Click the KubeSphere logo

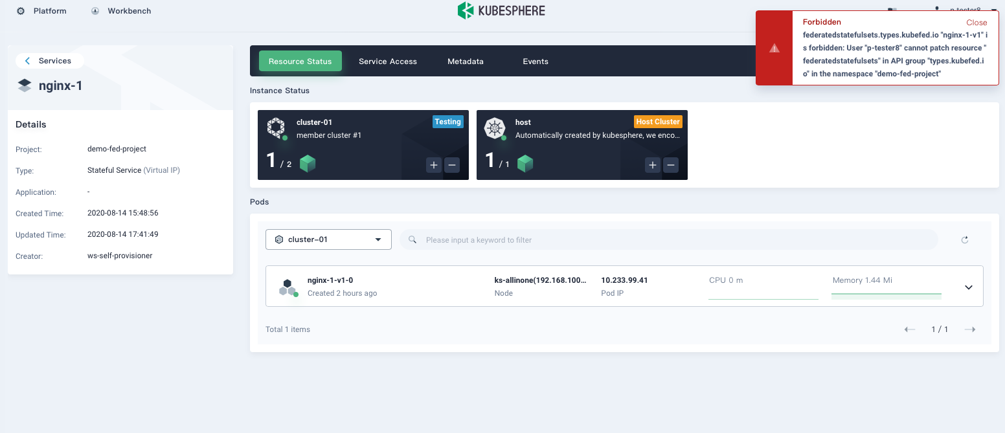point(501,10)
